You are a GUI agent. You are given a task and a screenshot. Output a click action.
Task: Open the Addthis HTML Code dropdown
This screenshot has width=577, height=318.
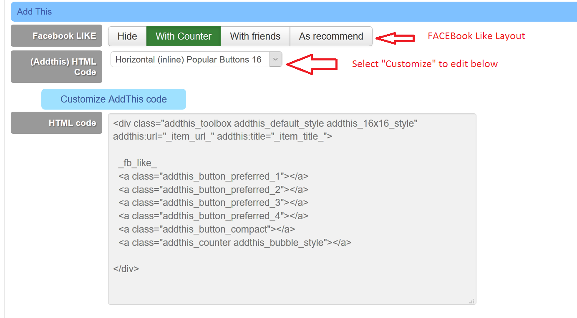(196, 59)
